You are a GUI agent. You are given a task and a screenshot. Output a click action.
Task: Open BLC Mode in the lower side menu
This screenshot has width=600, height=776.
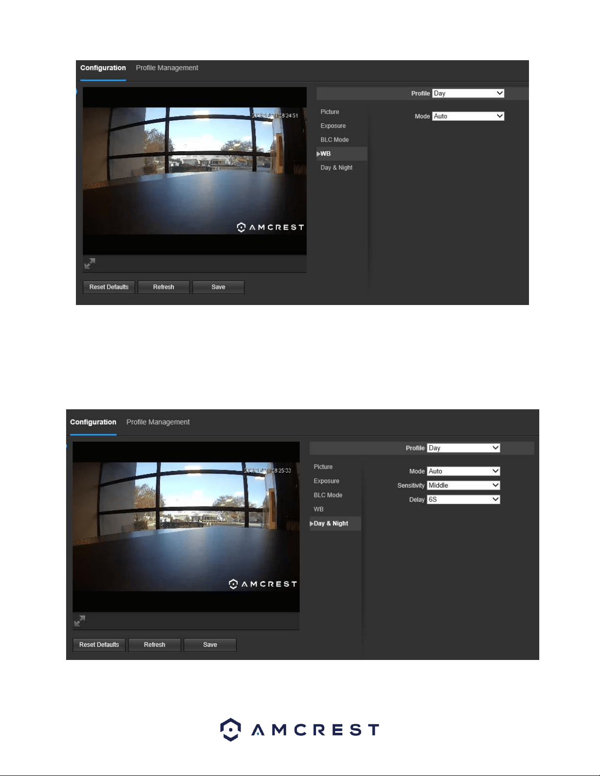pyautogui.click(x=328, y=495)
